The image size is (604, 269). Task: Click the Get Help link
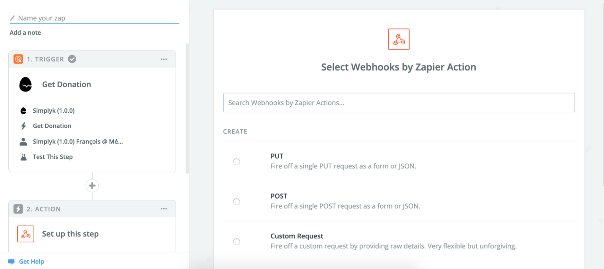tap(31, 262)
